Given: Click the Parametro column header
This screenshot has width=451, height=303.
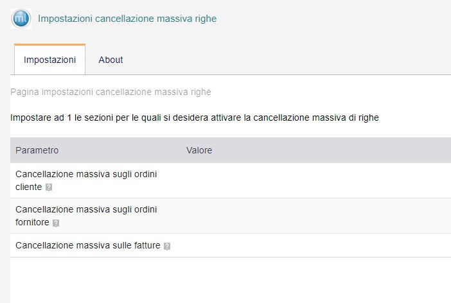Looking at the screenshot, I should [x=37, y=150].
